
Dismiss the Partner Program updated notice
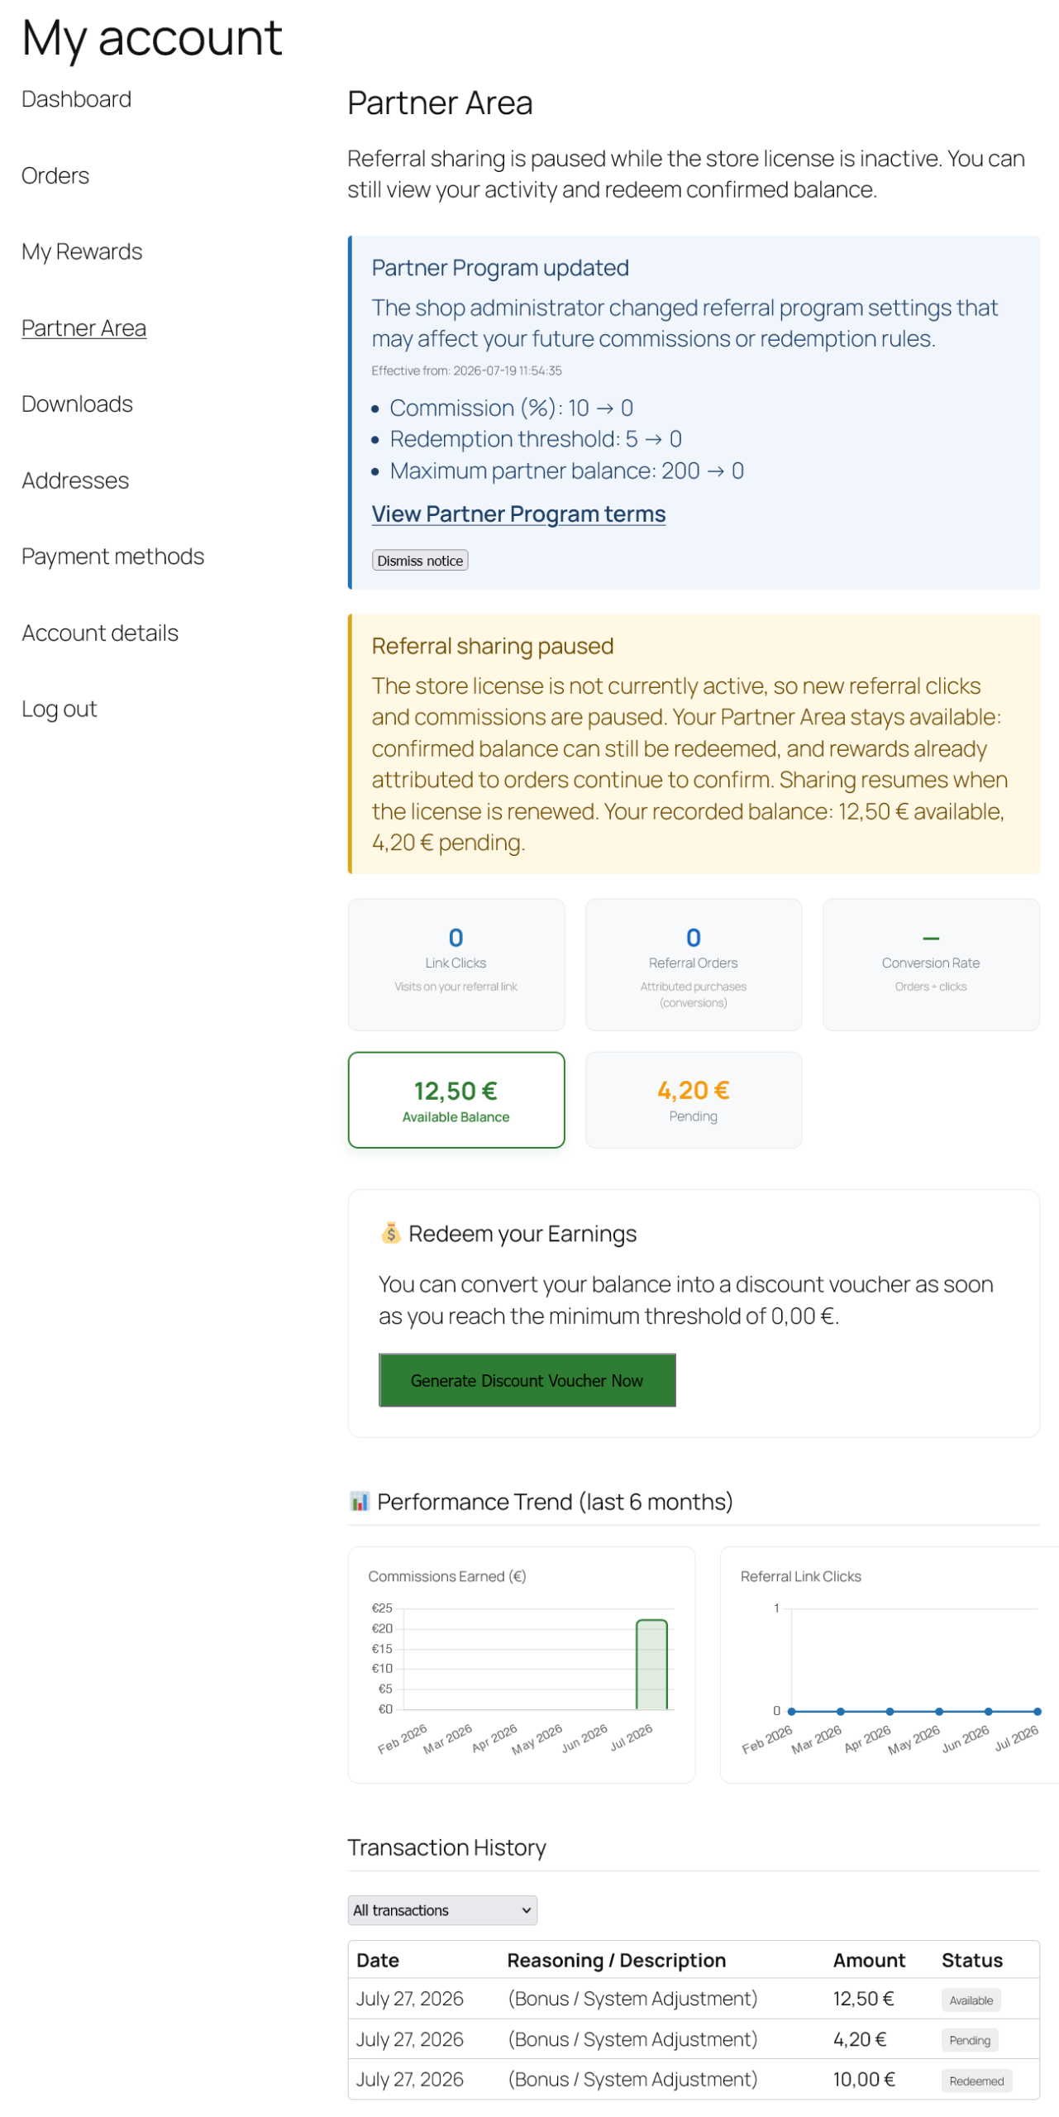pos(420,560)
